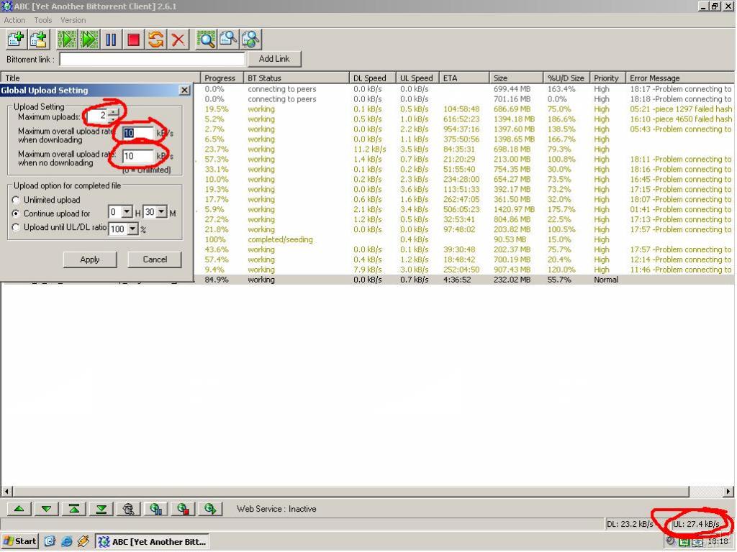Click the Internet Explorer quick launch icon

(67, 541)
